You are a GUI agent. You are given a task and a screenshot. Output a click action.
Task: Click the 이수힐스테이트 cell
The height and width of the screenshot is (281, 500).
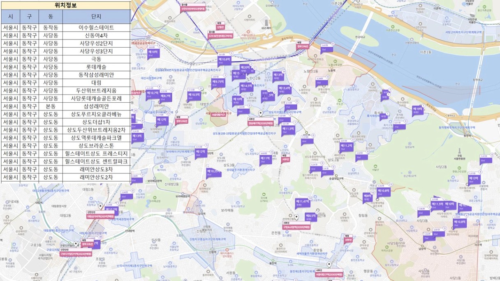(x=96, y=28)
